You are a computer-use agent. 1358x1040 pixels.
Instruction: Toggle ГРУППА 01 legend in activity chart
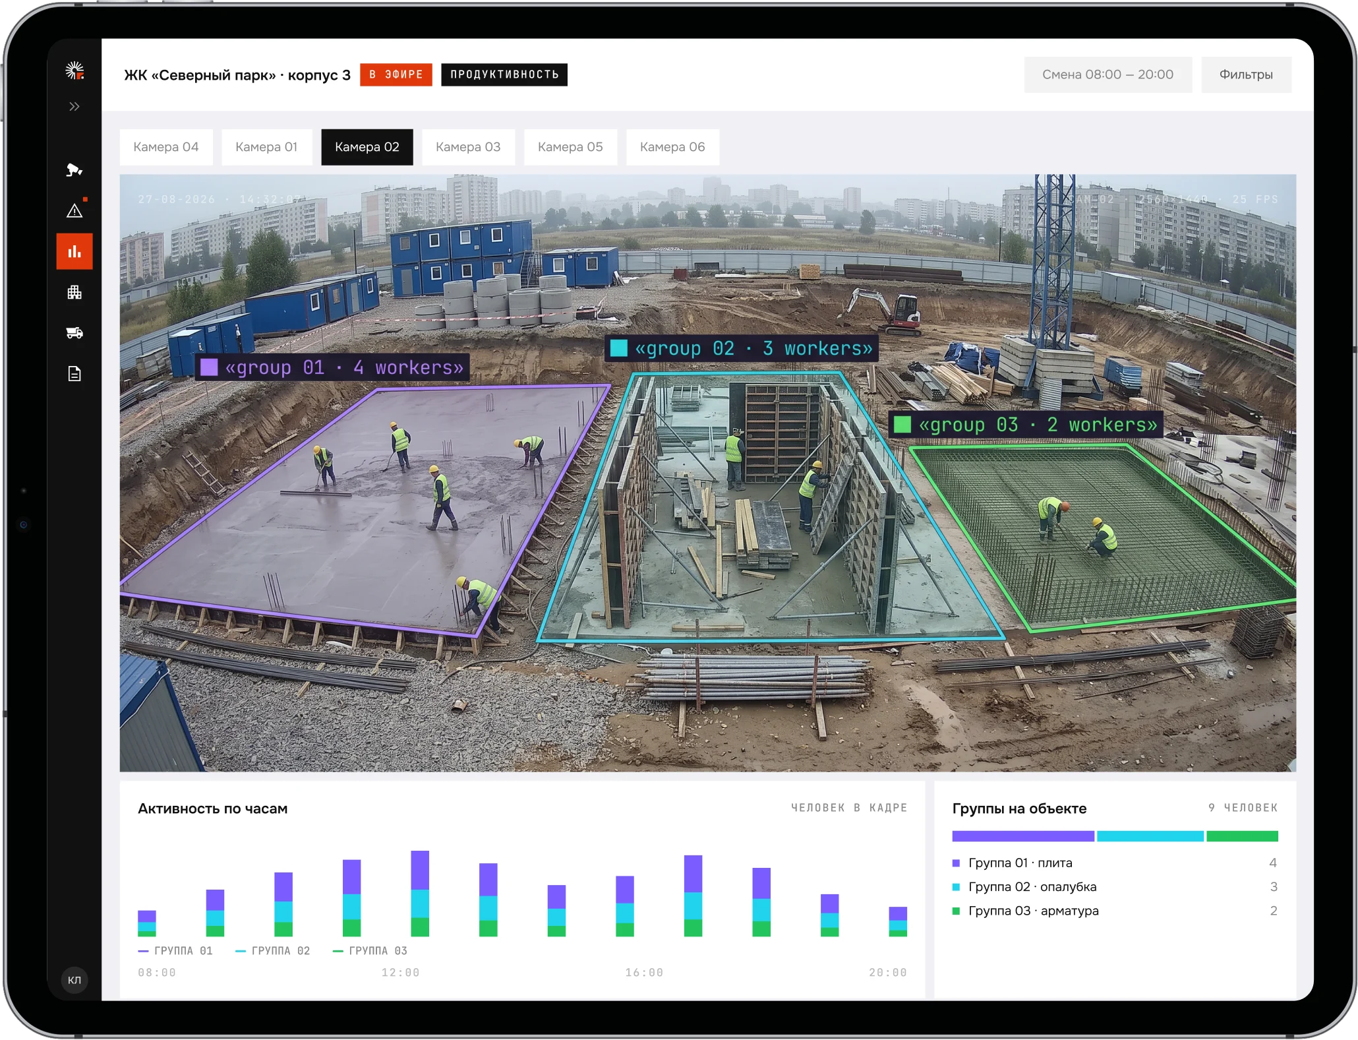point(175,950)
